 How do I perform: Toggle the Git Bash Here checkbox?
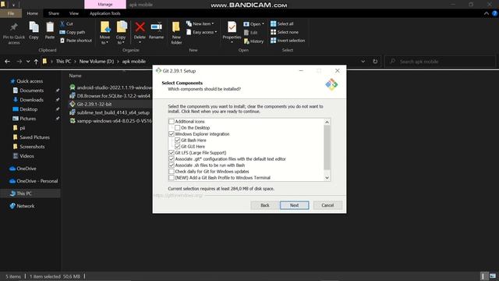click(x=177, y=140)
